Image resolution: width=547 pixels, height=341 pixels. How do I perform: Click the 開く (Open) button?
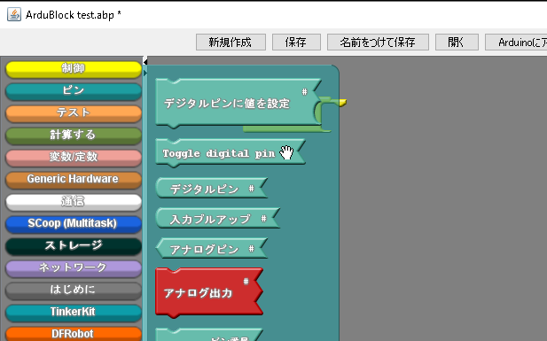pyautogui.click(x=457, y=43)
